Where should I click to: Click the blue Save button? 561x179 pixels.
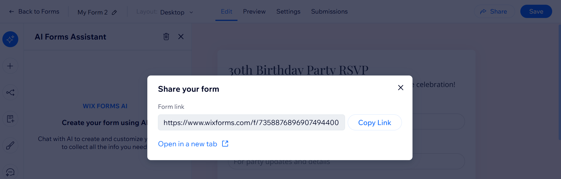[536, 12]
